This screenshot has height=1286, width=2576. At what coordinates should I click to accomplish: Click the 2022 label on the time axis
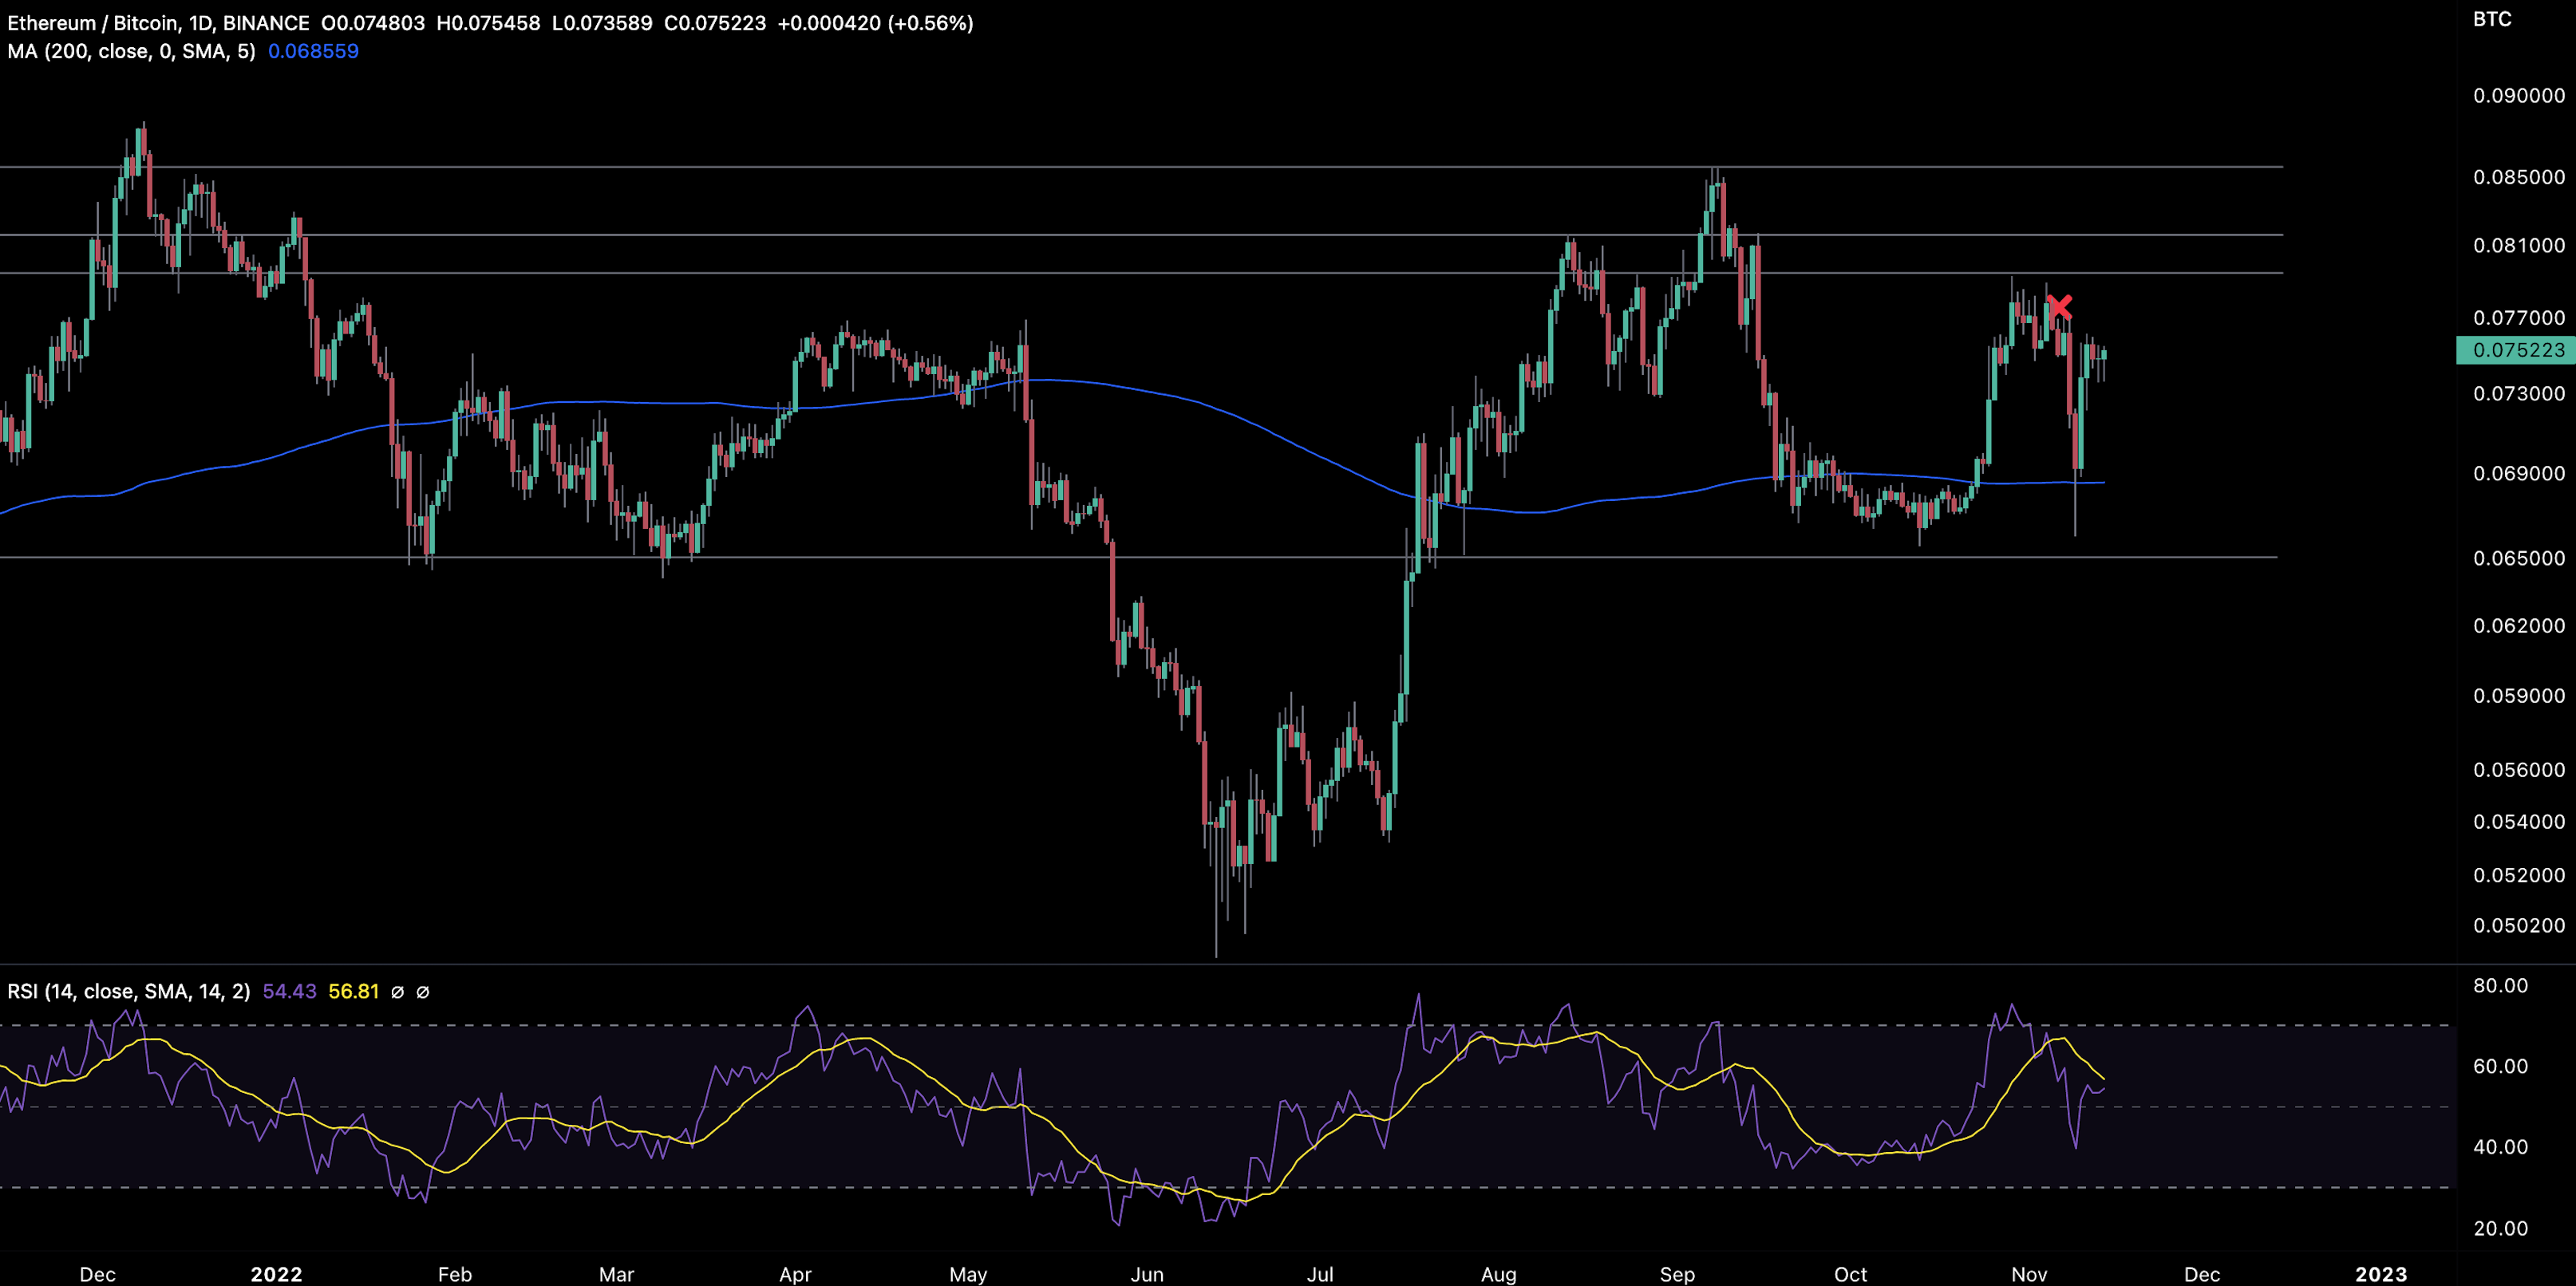(276, 1274)
